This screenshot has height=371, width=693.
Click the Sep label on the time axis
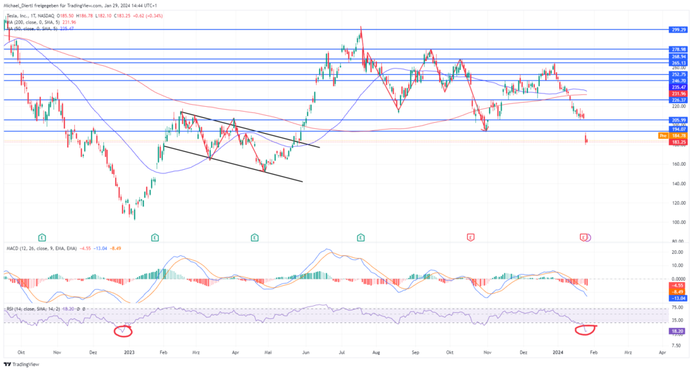[414, 353]
